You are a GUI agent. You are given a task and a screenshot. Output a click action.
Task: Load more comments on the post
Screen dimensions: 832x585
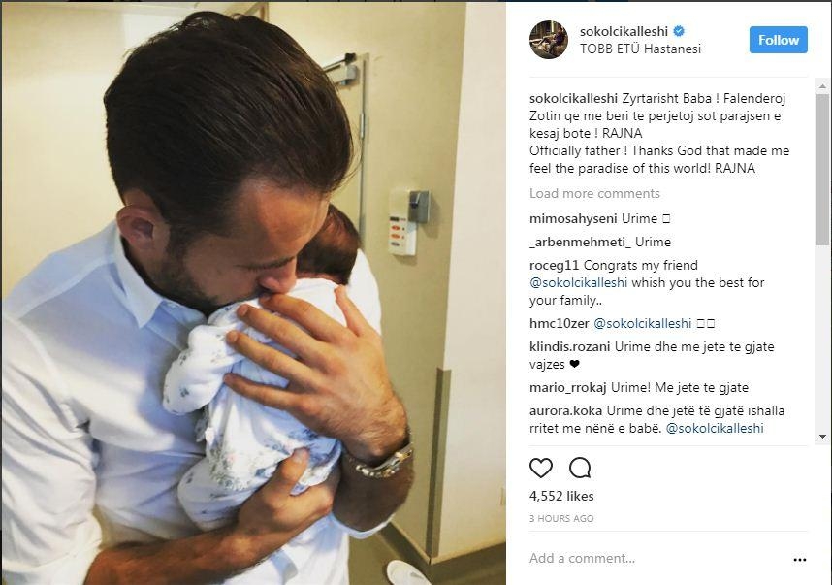pos(594,193)
